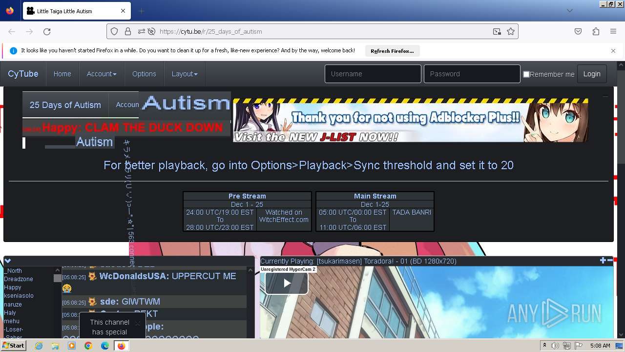Go to the Home nav item

pos(62,74)
